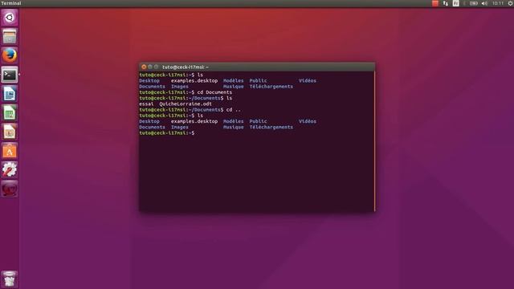Image resolution: width=514 pixels, height=289 pixels.
Task: Open LibreOffice Calc from launcher
Action: click(9, 112)
